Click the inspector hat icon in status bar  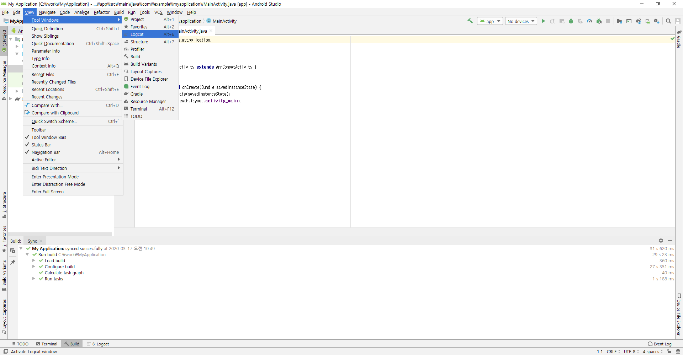coord(678,351)
